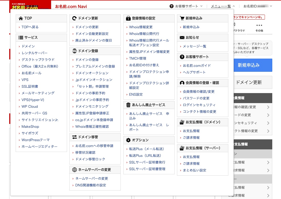Open the ドメイン自動更新設定 link
281x199 pixels.
[92, 34]
